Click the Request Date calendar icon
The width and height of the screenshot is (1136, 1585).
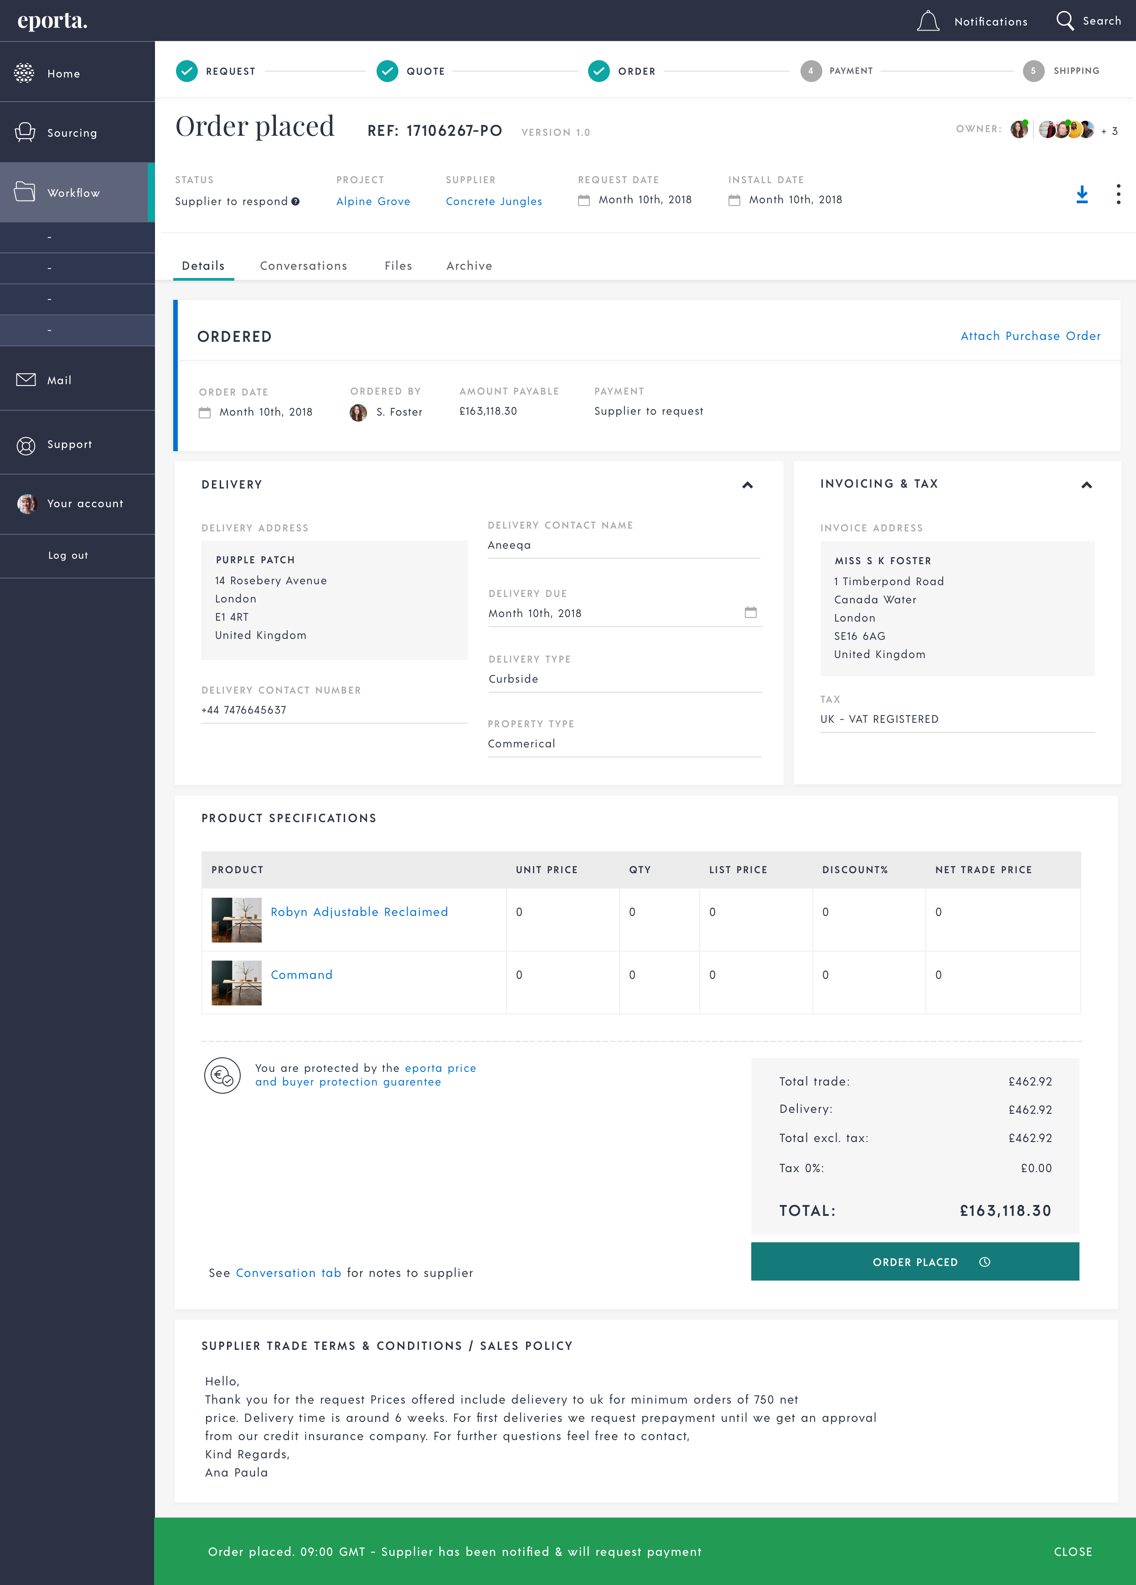click(584, 201)
